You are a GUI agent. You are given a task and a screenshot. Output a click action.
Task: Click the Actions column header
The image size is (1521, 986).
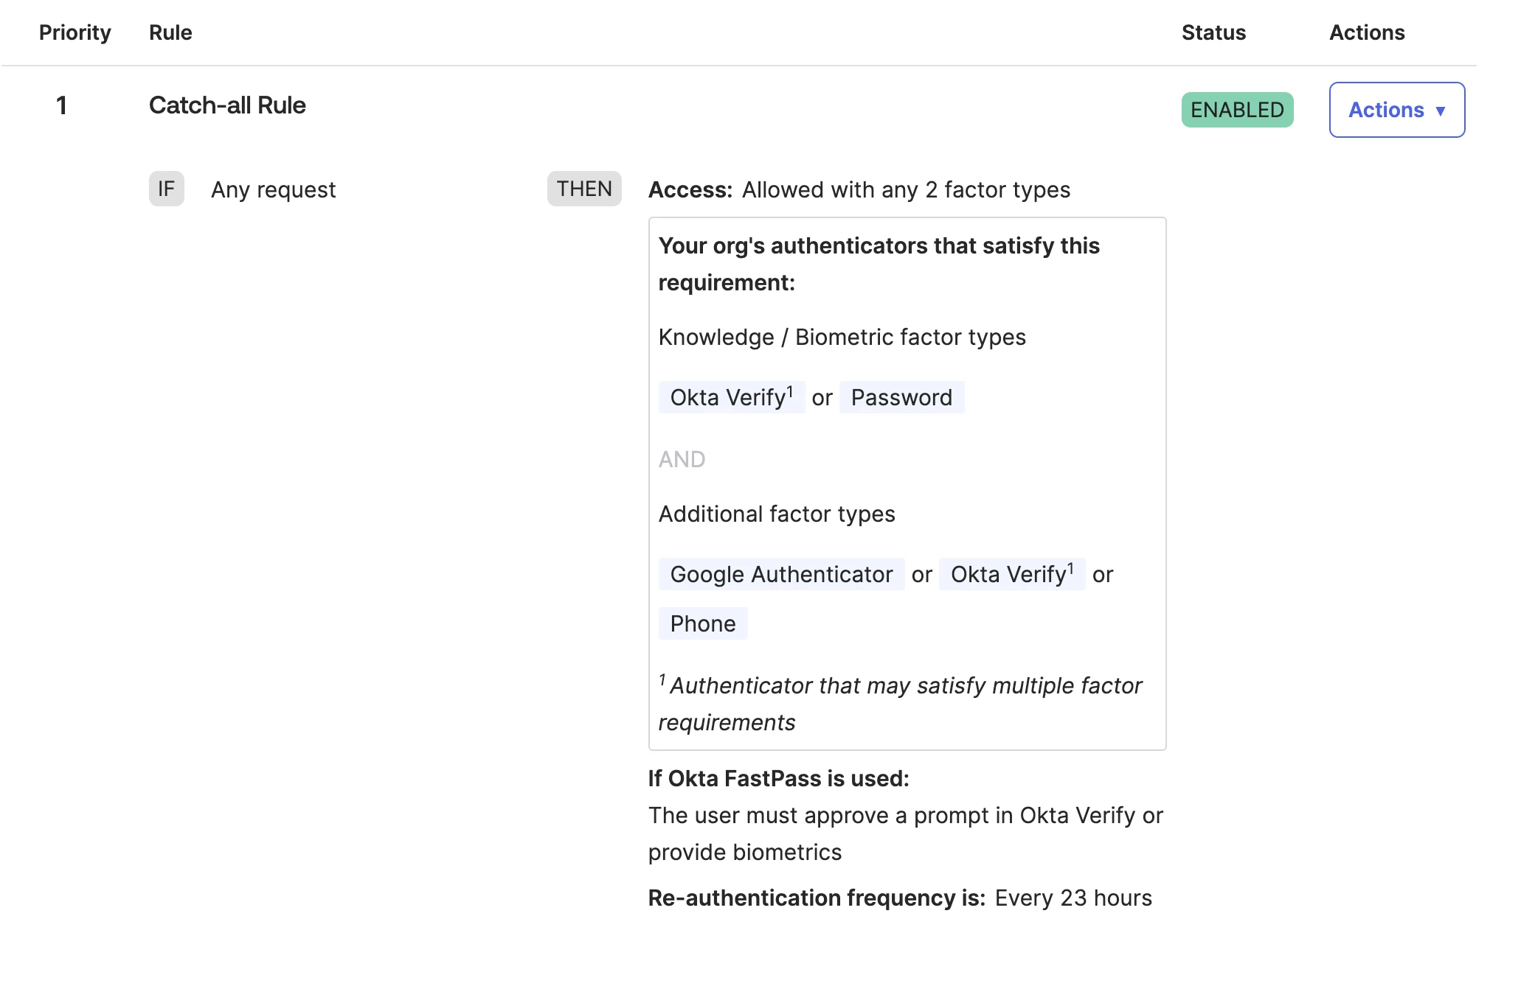(x=1367, y=32)
